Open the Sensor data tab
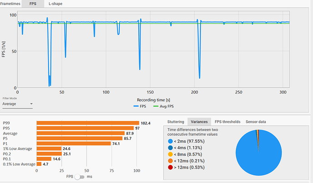Viewport: 313px width, 183px height. 256,122
